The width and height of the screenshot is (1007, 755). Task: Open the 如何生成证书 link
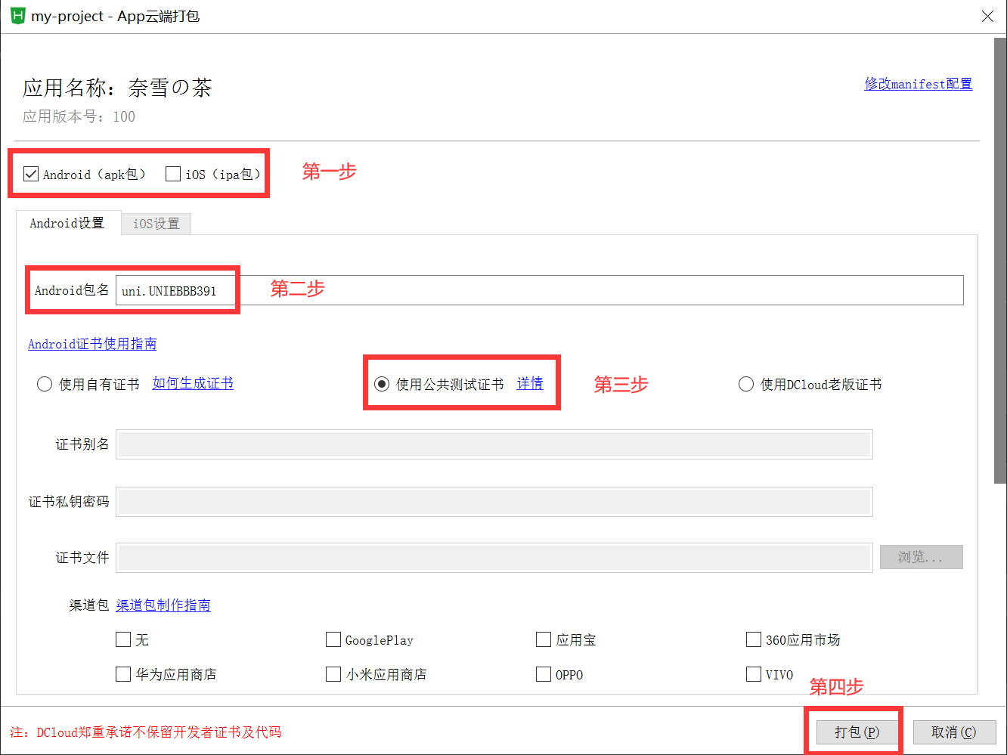(193, 383)
